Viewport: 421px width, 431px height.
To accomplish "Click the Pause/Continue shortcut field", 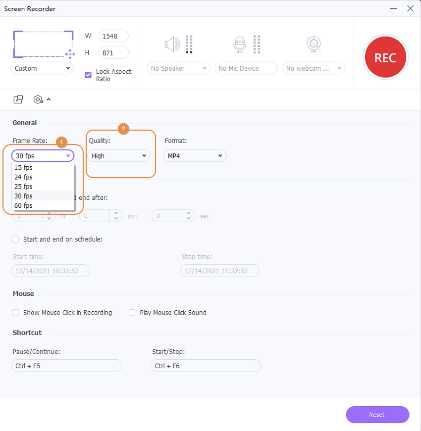I will point(66,366).
